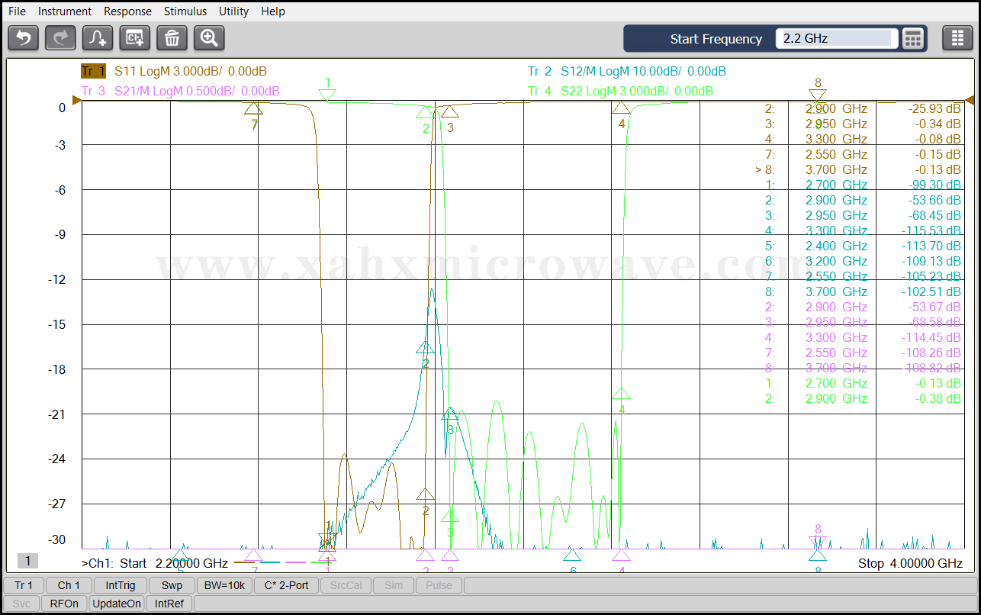
Task: Select brown marker 2 near -27 dB
Action: (x=426, y=494)
